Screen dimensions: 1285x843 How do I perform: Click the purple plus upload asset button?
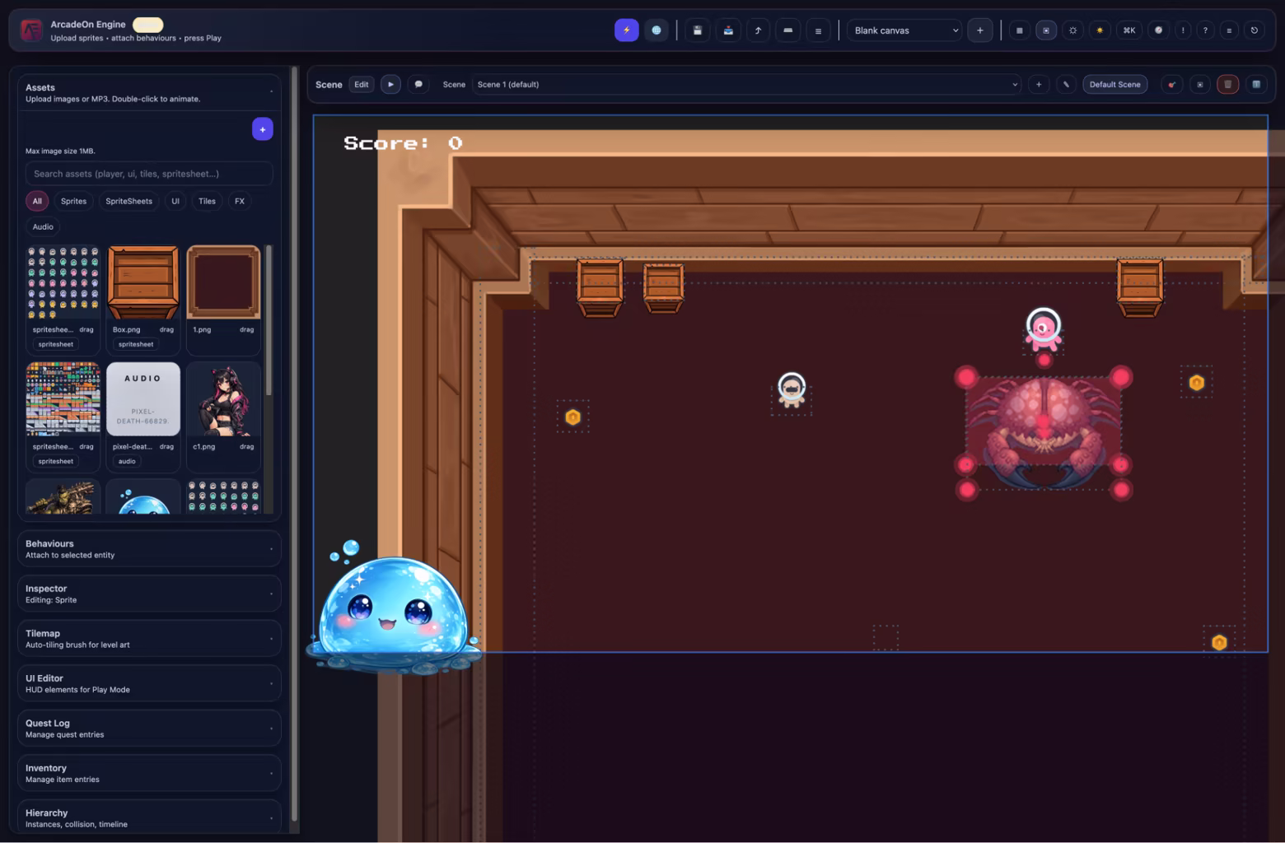point(262,129)
